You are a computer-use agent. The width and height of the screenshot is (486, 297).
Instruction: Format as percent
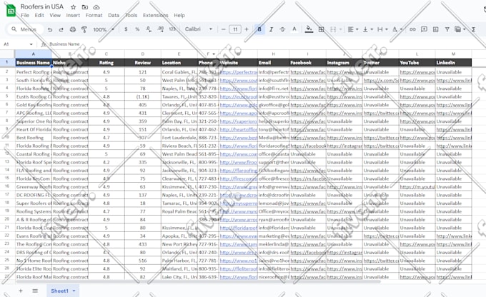[x=137, y=29]
